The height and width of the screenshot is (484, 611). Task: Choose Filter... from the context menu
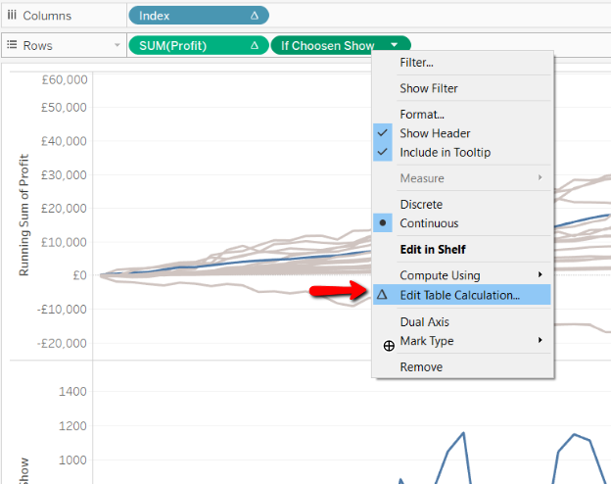coord(416,63)
